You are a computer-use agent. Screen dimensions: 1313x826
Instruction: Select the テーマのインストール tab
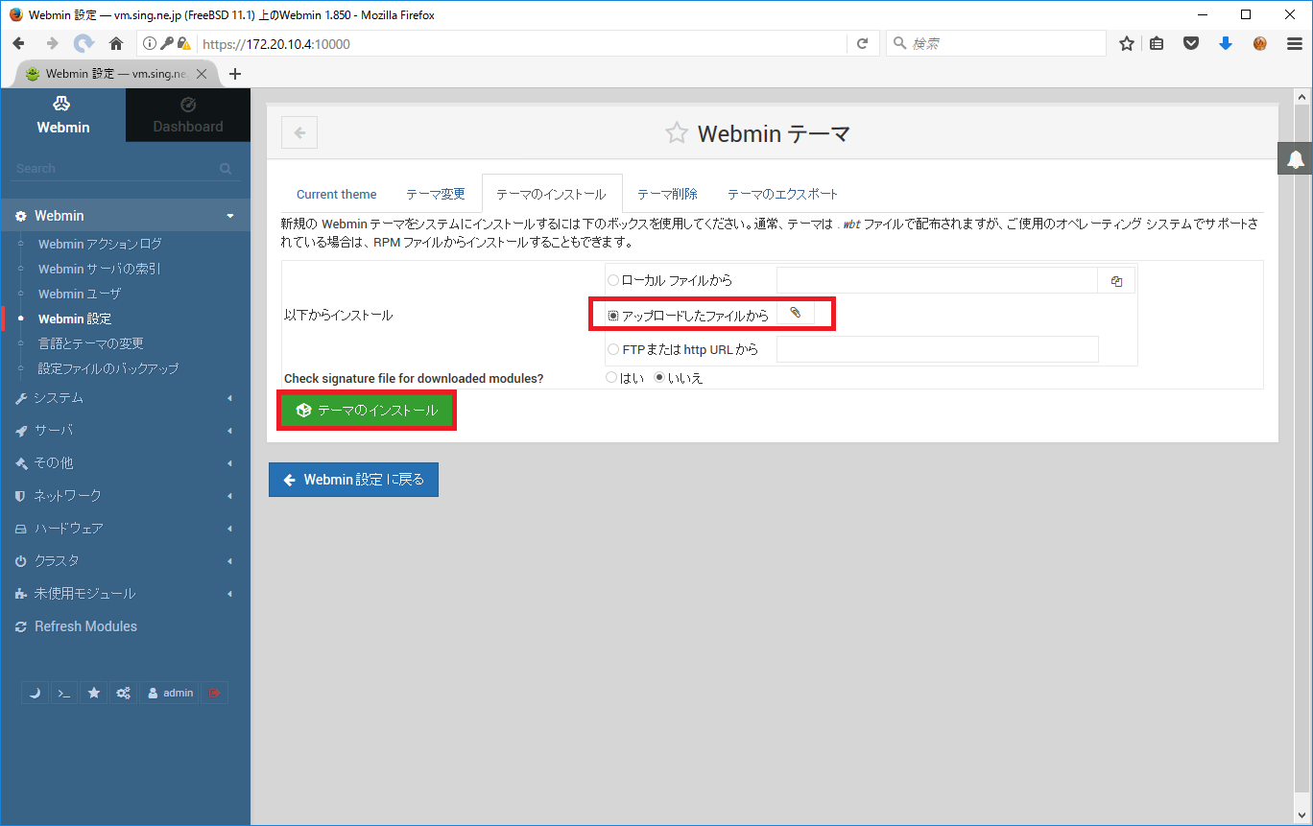[551, 194]
